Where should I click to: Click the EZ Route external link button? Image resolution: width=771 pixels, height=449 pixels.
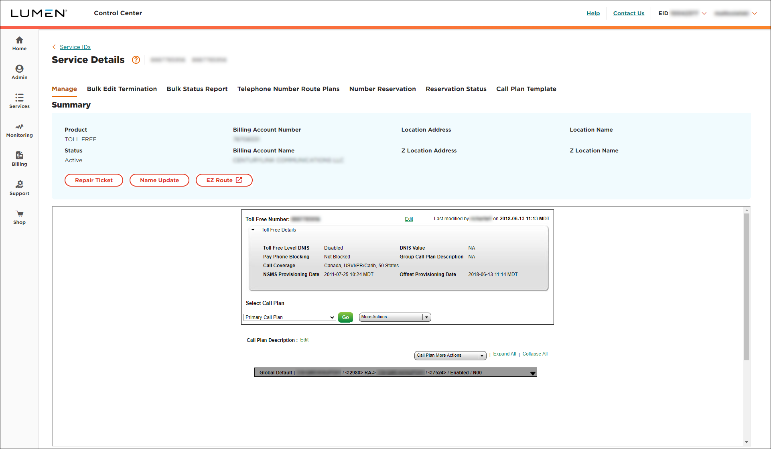223,180
